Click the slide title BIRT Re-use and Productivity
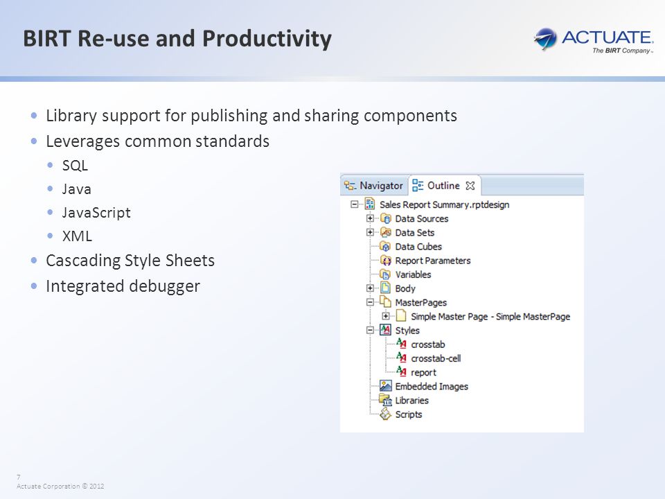 (177, 38)
